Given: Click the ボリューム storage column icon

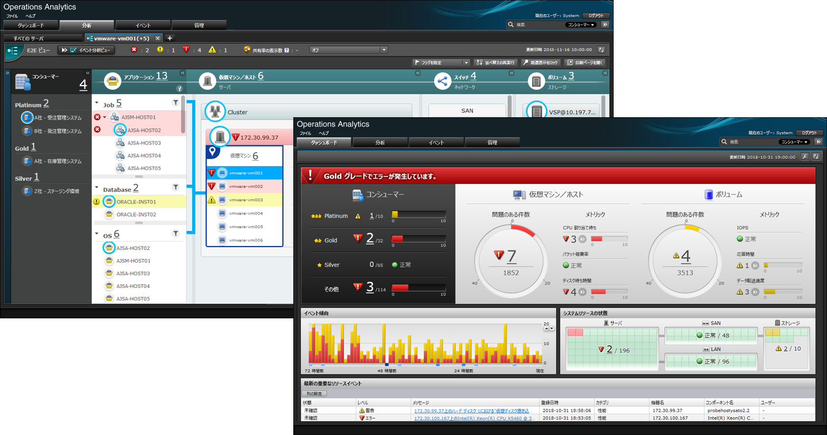Looking at the screenshot, I should (x=537, y=81).
